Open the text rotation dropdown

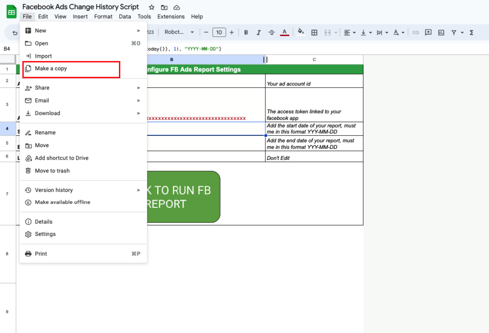click(399, 32)
